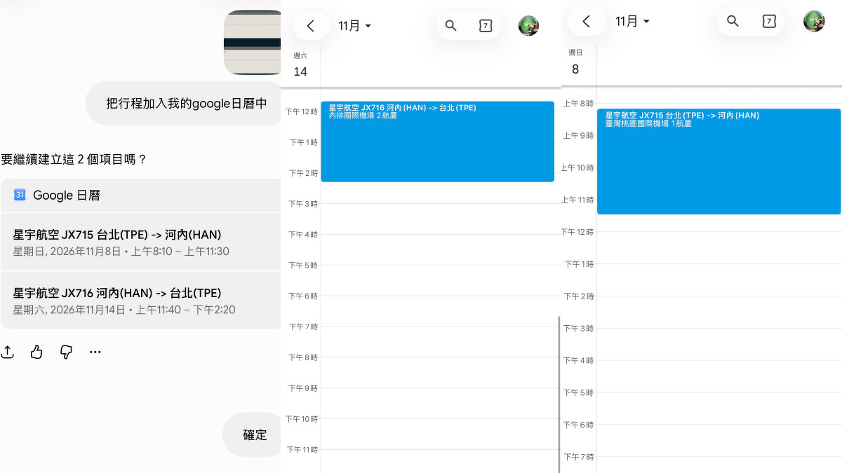Image resolution: width=842 pixels, height=473 pixels.
Task: Select day 8 週日 header
Action: pos(575,62)
